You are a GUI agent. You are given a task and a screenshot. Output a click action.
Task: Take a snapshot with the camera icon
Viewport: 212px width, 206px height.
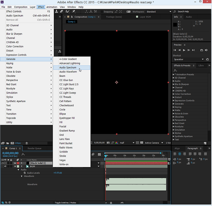pos(108,143)
